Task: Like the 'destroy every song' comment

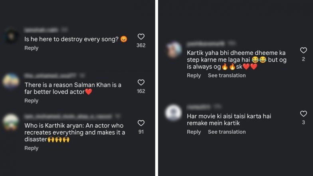Action: coord(141,37)
